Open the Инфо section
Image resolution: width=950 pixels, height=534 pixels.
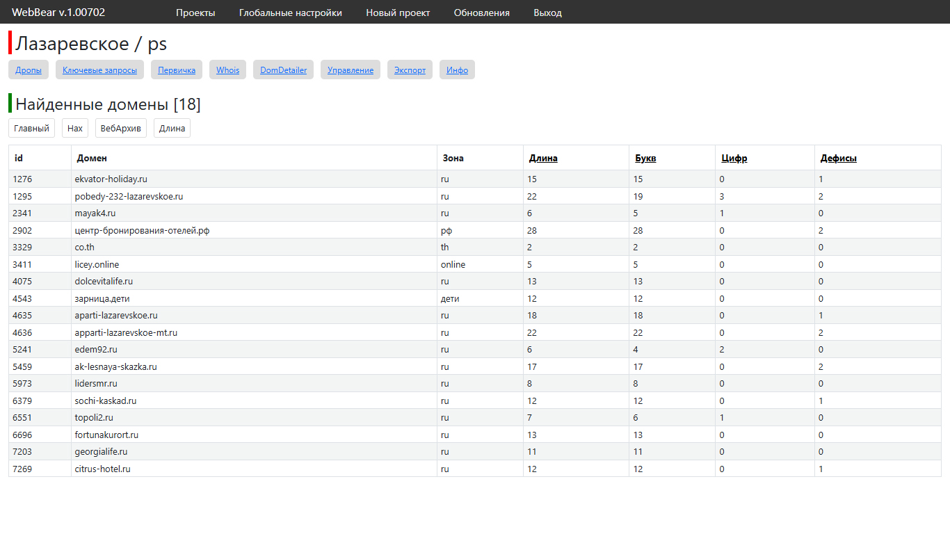[x=457, y=70]
